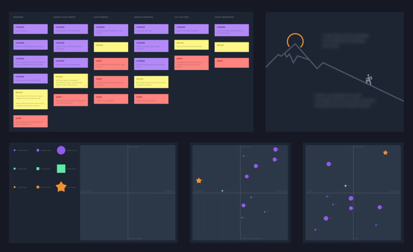Select the 'No introduction of features' Avoid note
The width and height of the screenshot is (413, 252).
111,64
